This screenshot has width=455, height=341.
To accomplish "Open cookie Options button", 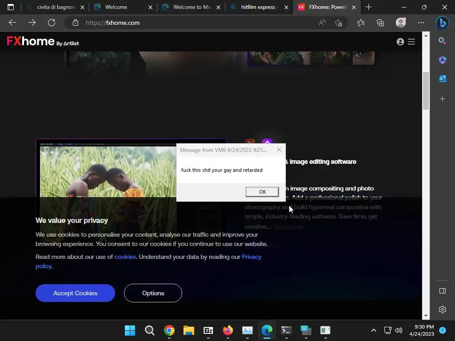I will pos(153,293).
